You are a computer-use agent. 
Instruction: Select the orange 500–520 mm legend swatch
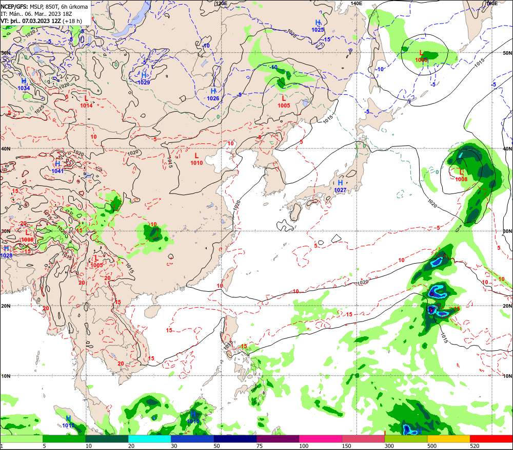click(448, 439)
